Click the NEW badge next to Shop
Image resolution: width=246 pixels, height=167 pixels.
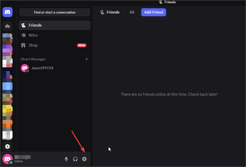tap(82, 45)
